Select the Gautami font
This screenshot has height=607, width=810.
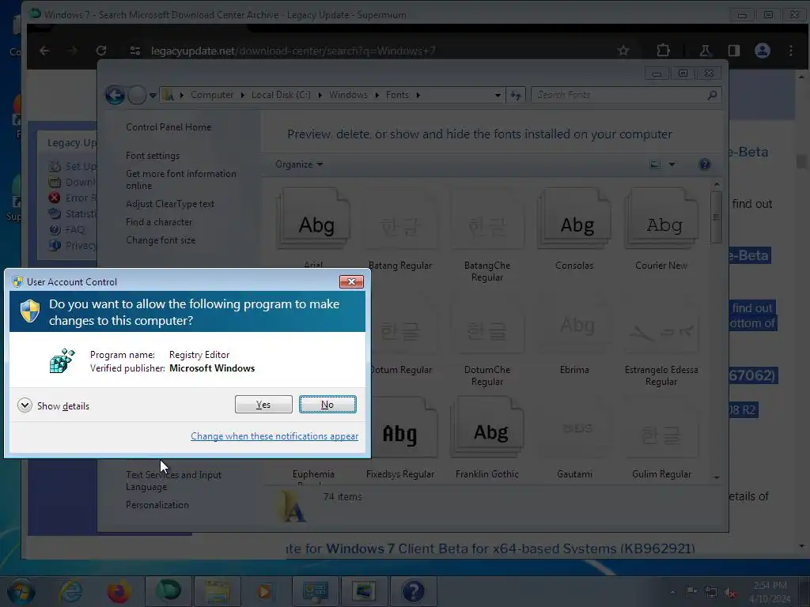click(x=574, y=439)
